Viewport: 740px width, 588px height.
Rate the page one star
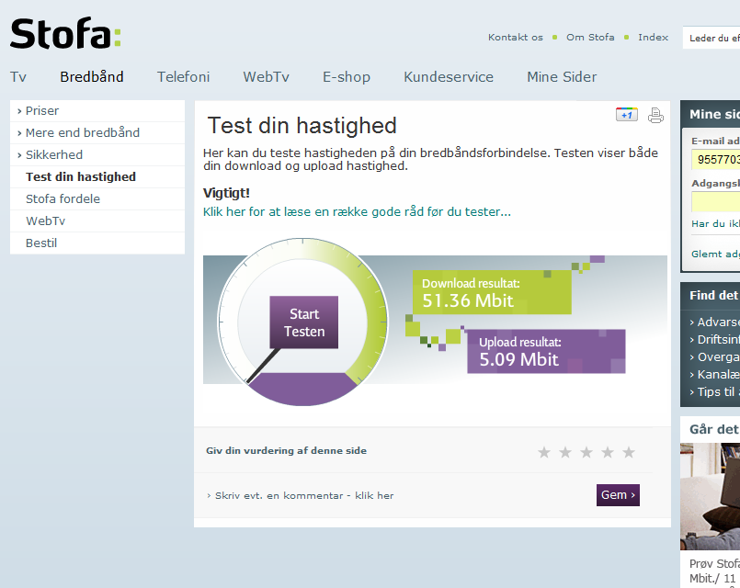coord(544,453)
